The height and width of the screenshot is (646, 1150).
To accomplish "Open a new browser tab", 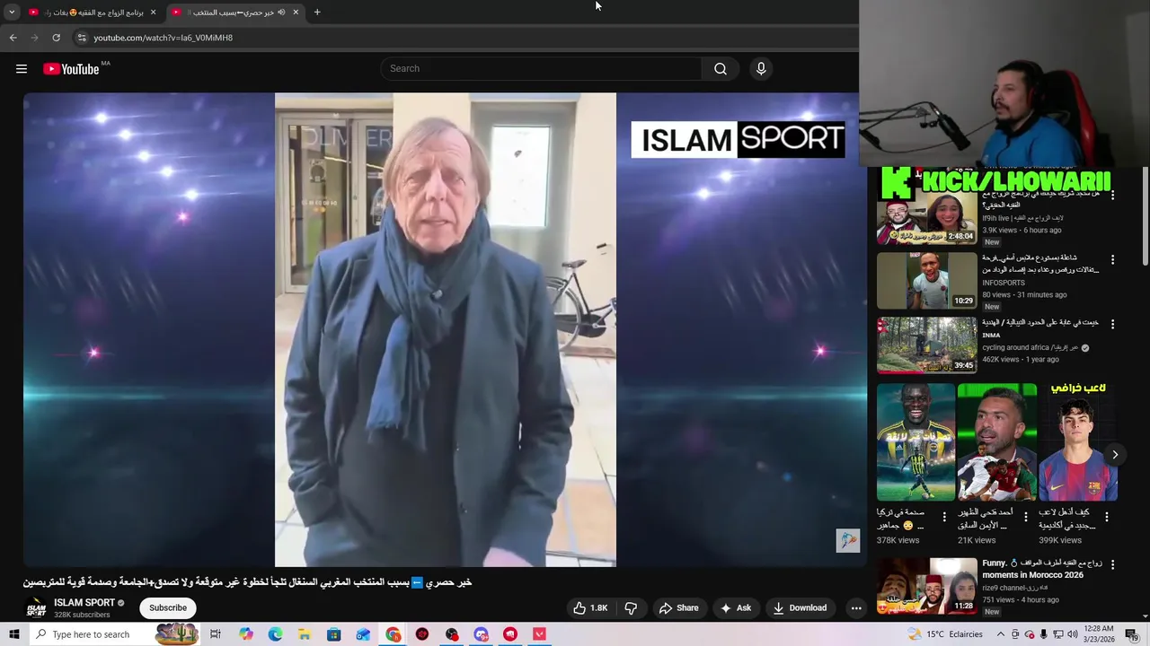I will (x=317, y=13).
